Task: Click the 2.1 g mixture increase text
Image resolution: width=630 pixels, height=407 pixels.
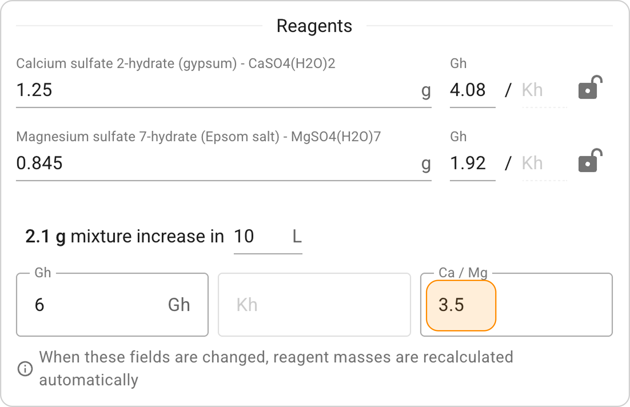Action: coord(124,236)
